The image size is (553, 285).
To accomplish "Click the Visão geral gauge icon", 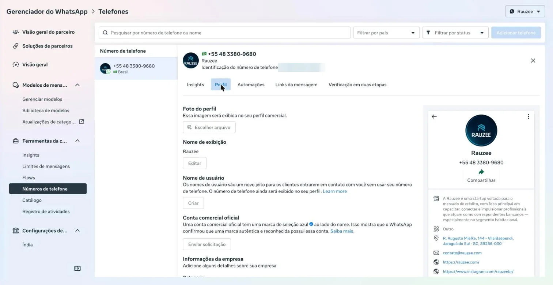I will [16, 65].
